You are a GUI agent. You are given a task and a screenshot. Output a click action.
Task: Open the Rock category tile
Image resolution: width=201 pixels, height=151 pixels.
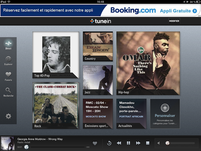[x=56, y=106]
